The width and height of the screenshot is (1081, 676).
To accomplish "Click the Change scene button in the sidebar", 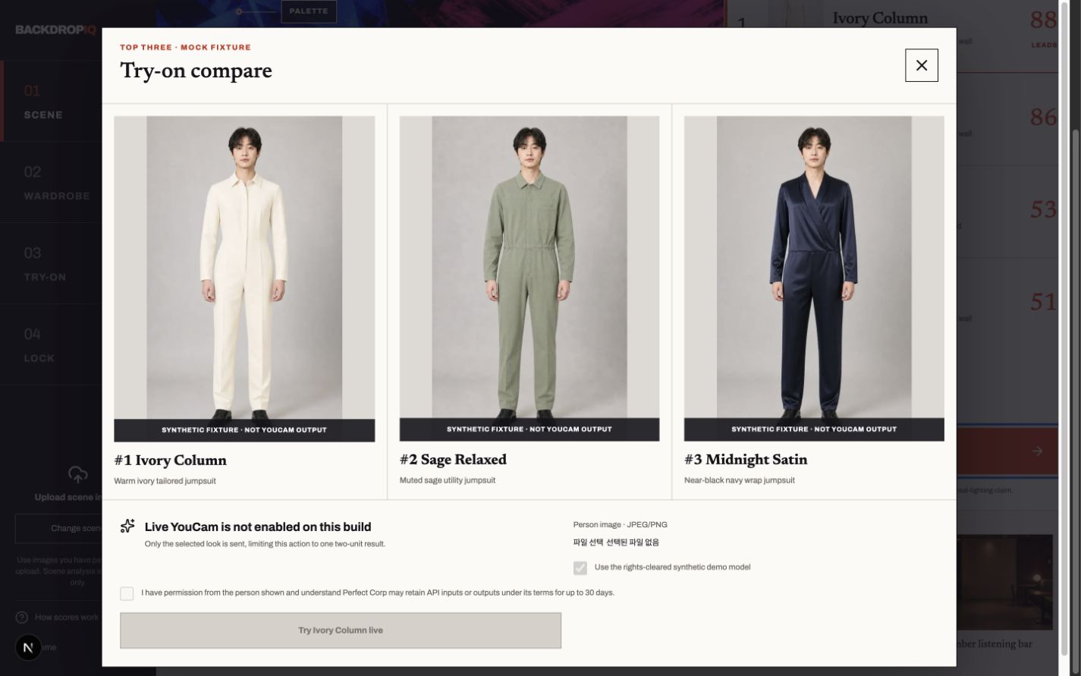I will pos(59,528).
